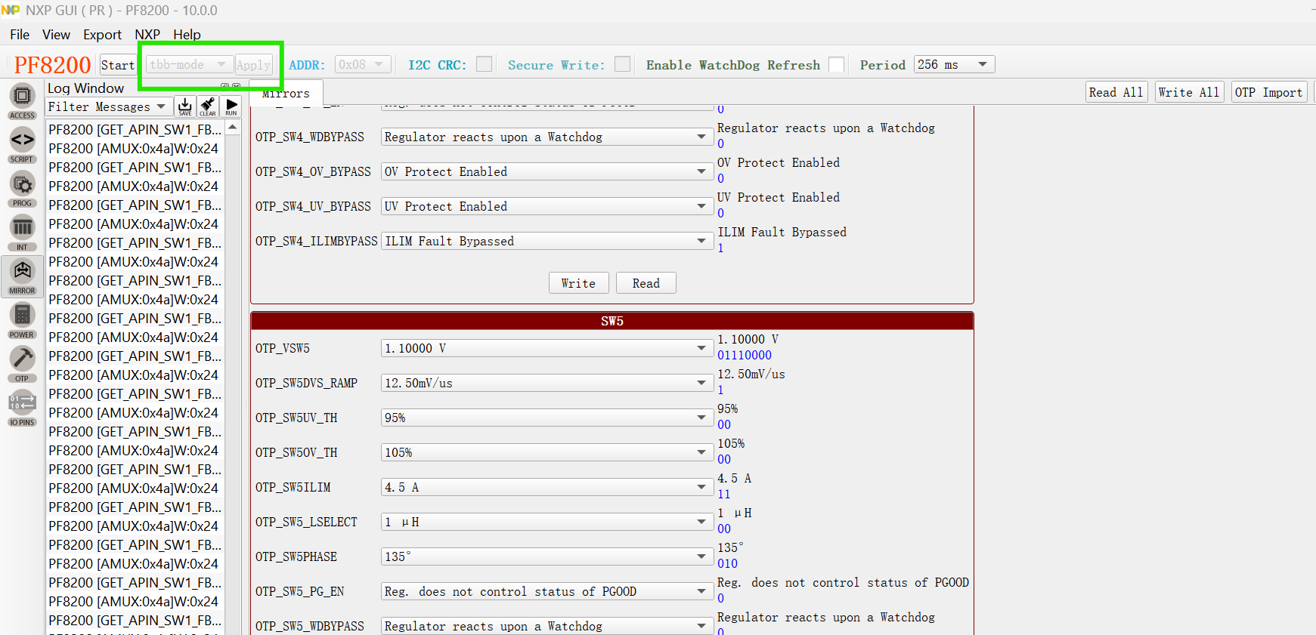Toggle the Secure Write checkbox

623,64
